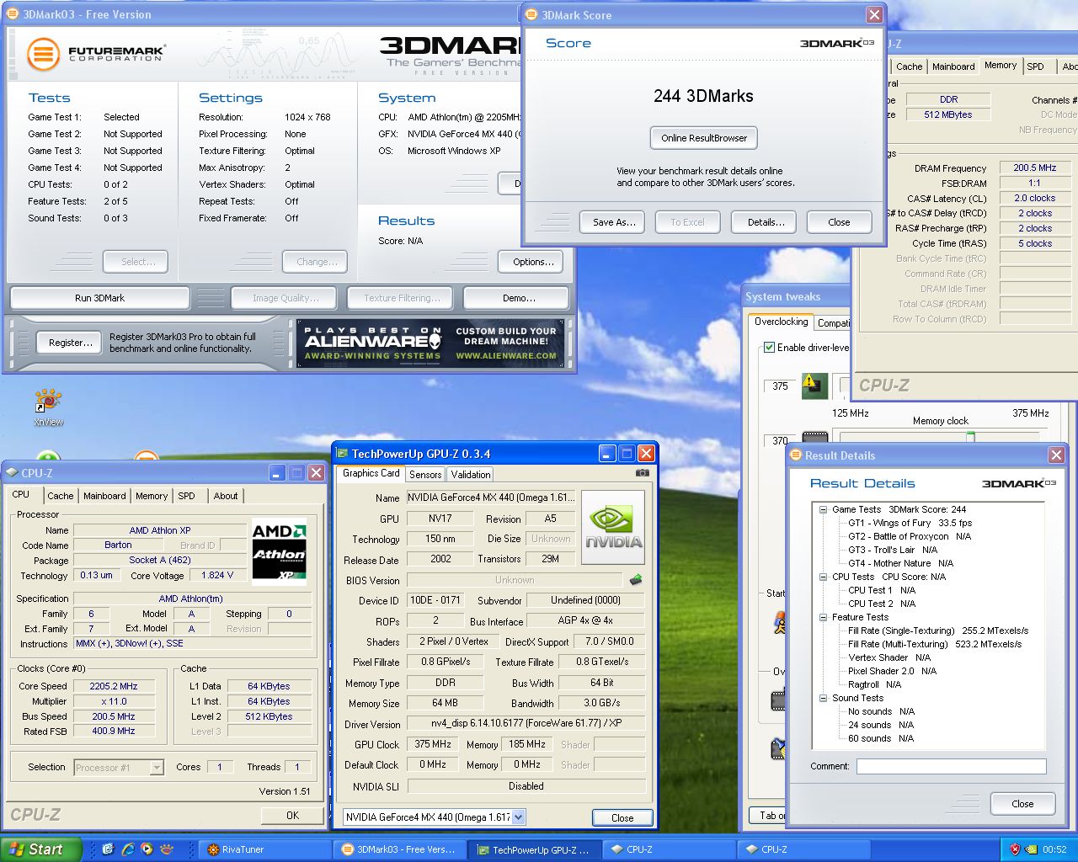Switch to RivaTuner from the taskbar
This screenshot has width=1078, height=862.
266,849
